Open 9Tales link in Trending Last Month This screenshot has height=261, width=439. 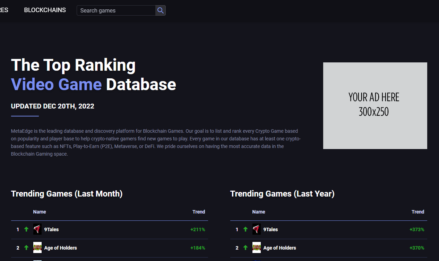pyautogui.click(x=51, y=229)
